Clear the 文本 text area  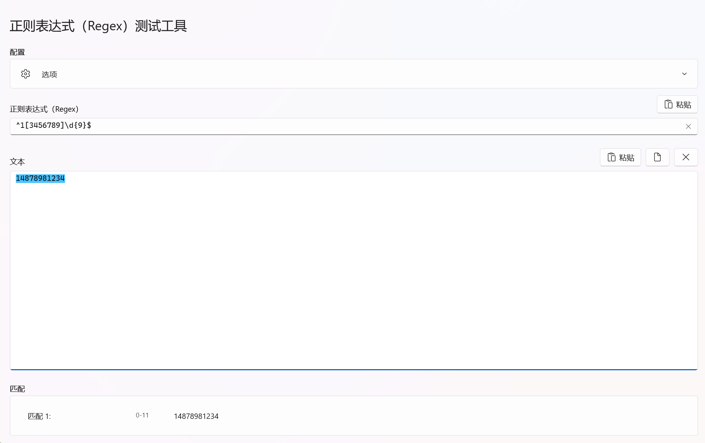686,157
